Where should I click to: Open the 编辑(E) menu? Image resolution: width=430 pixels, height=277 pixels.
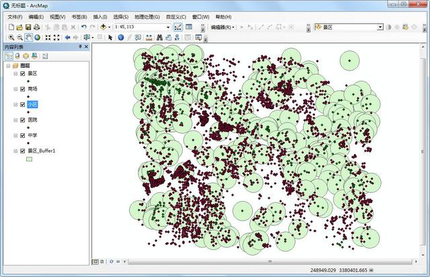tap(36, 17)
